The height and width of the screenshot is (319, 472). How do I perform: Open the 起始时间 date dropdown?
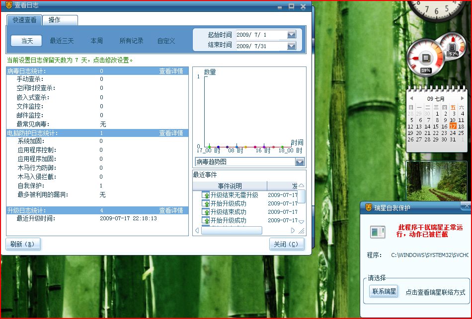pos(291,35)
